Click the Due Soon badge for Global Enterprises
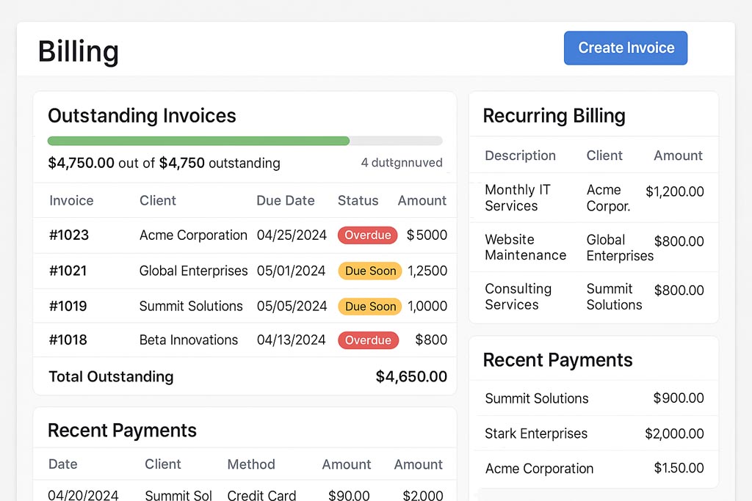The image size is (752, 501). (x=370, y=271)
